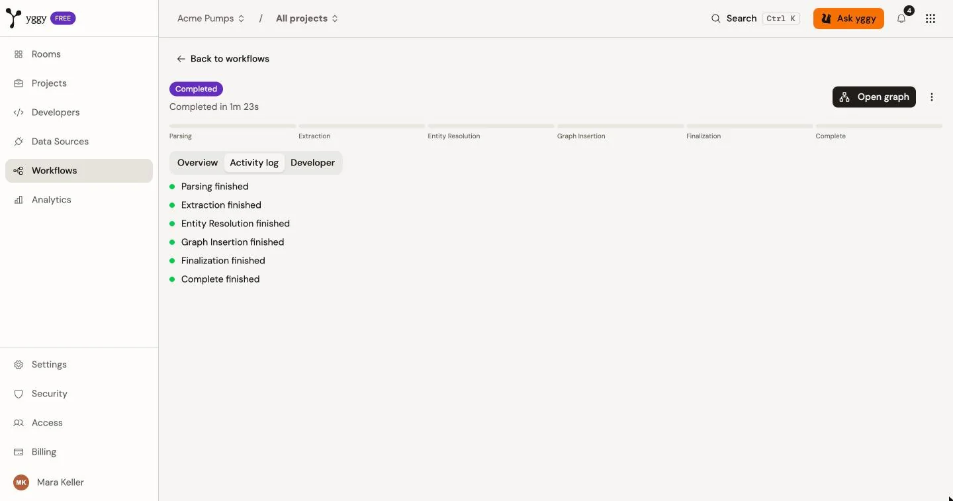The width and height of the screenshot is (953, 501).
Task: Click the FREE plan badge
Action: [63, 19]
